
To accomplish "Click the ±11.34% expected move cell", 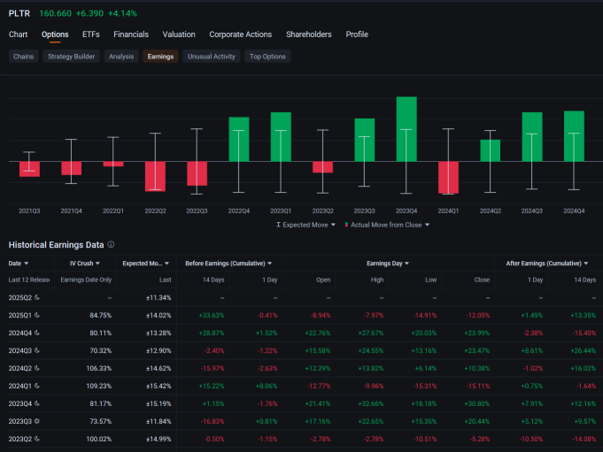I will pos(158,297).
